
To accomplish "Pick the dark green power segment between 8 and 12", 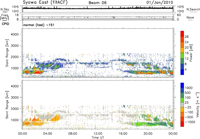I will click(x=182, y=61).
